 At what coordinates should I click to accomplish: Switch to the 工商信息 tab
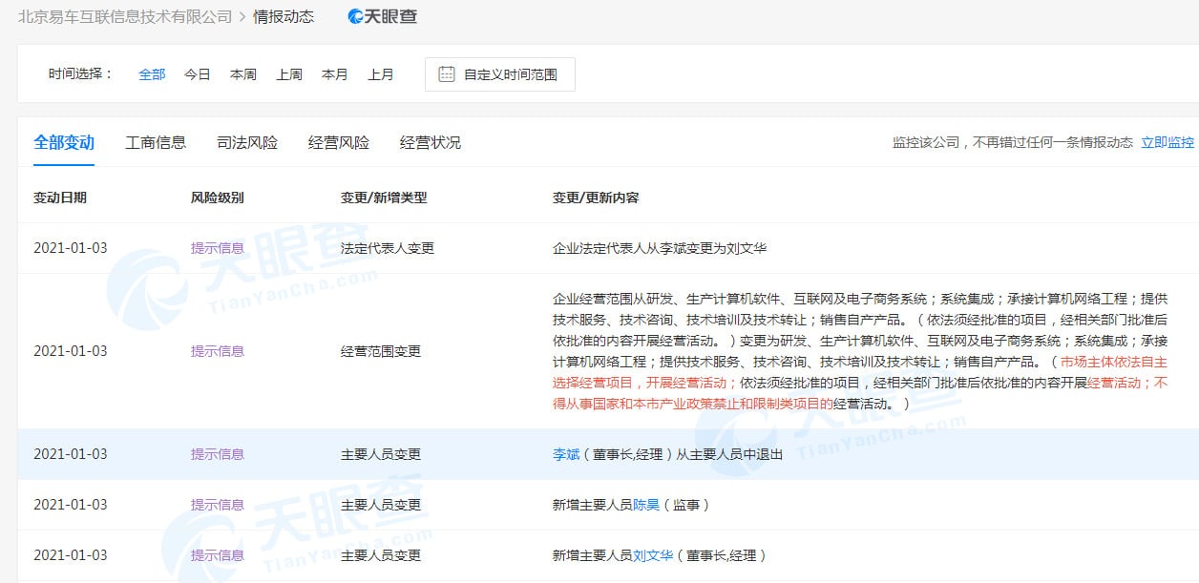tap(156, 142)
